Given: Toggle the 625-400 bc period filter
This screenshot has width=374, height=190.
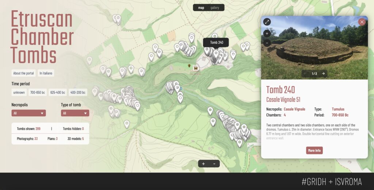Looking at the screenshot, I should click(x=58, y=93).
